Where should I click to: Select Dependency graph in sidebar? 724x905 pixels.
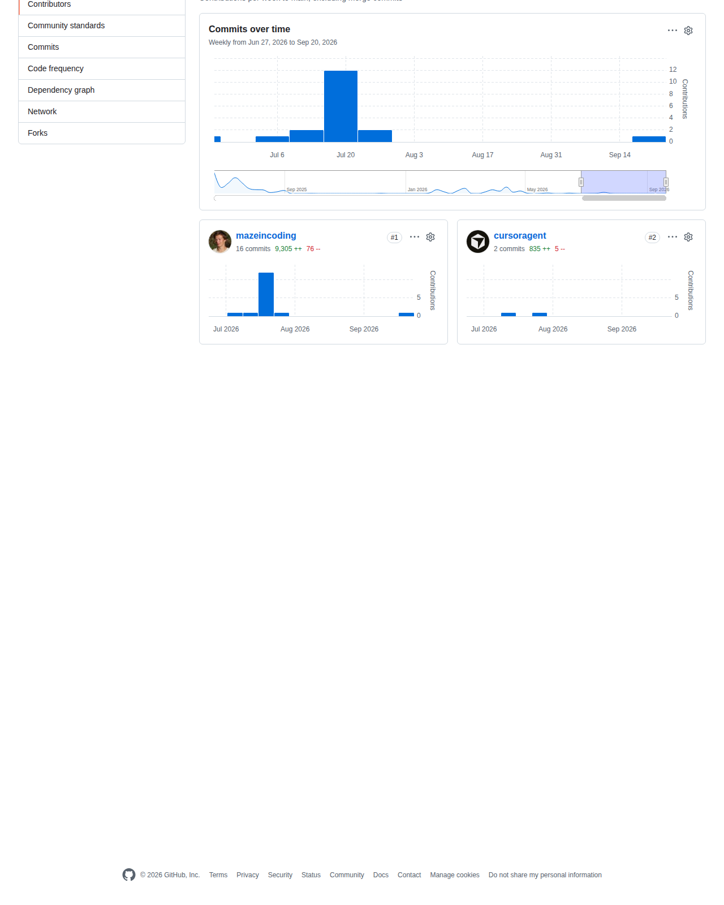tap(102, 90)
